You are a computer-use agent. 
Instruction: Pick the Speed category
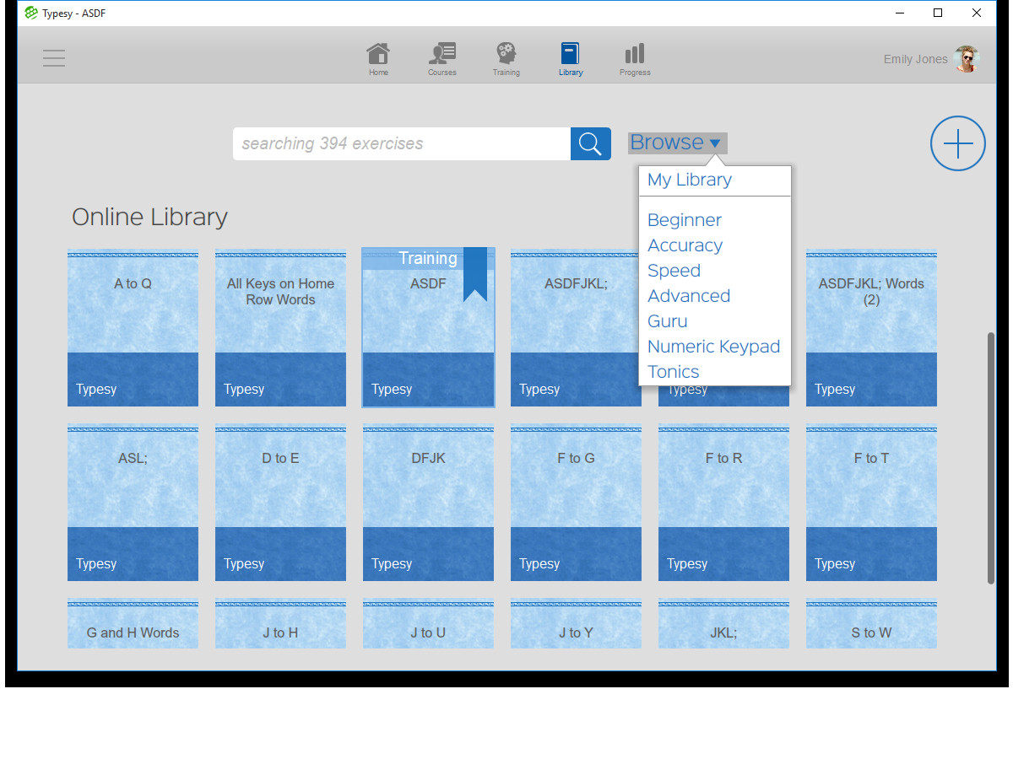674,271
